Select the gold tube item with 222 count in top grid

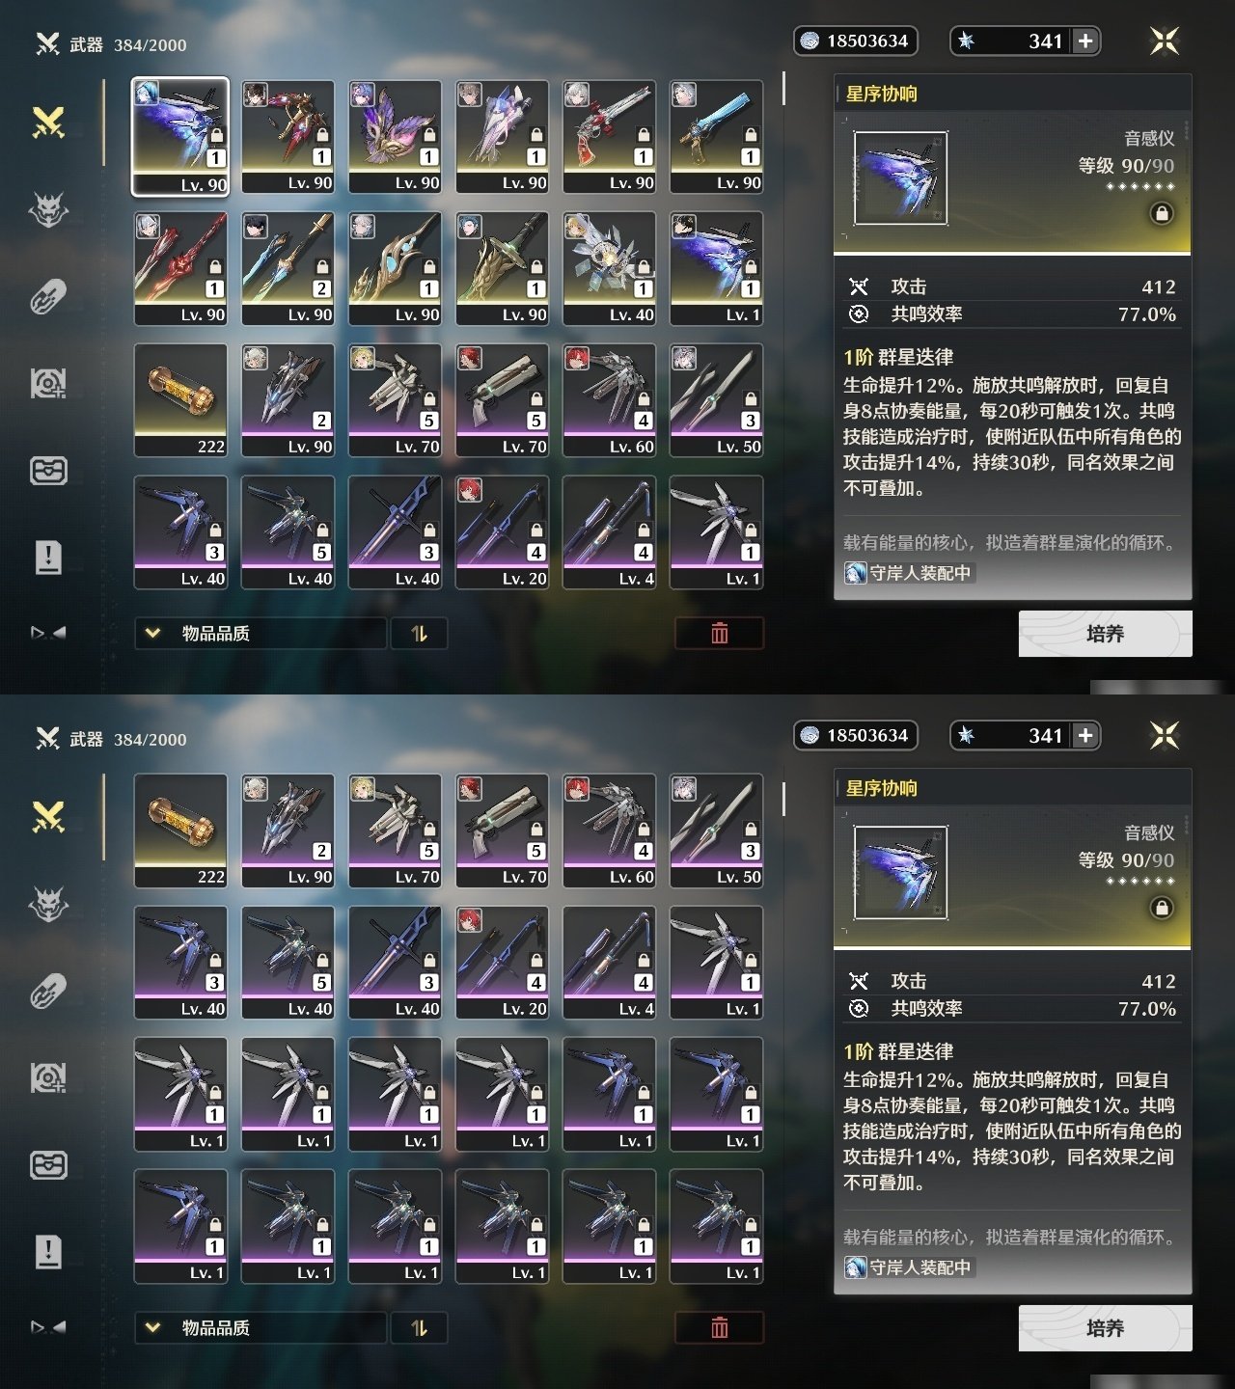(x=180, y=400)
